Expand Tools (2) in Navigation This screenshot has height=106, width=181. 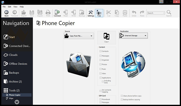[x=12, y=90]
